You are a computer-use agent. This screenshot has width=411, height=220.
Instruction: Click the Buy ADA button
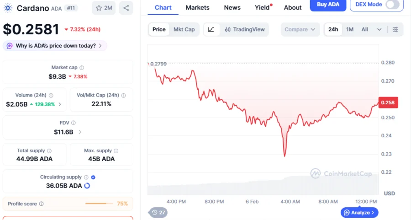click(x=328, y=5)
